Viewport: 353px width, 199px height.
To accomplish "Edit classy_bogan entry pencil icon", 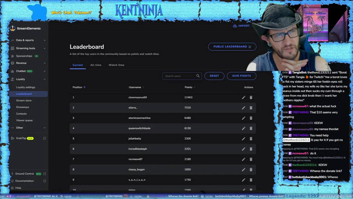I will pyautogui.click(x=244, y=169).
